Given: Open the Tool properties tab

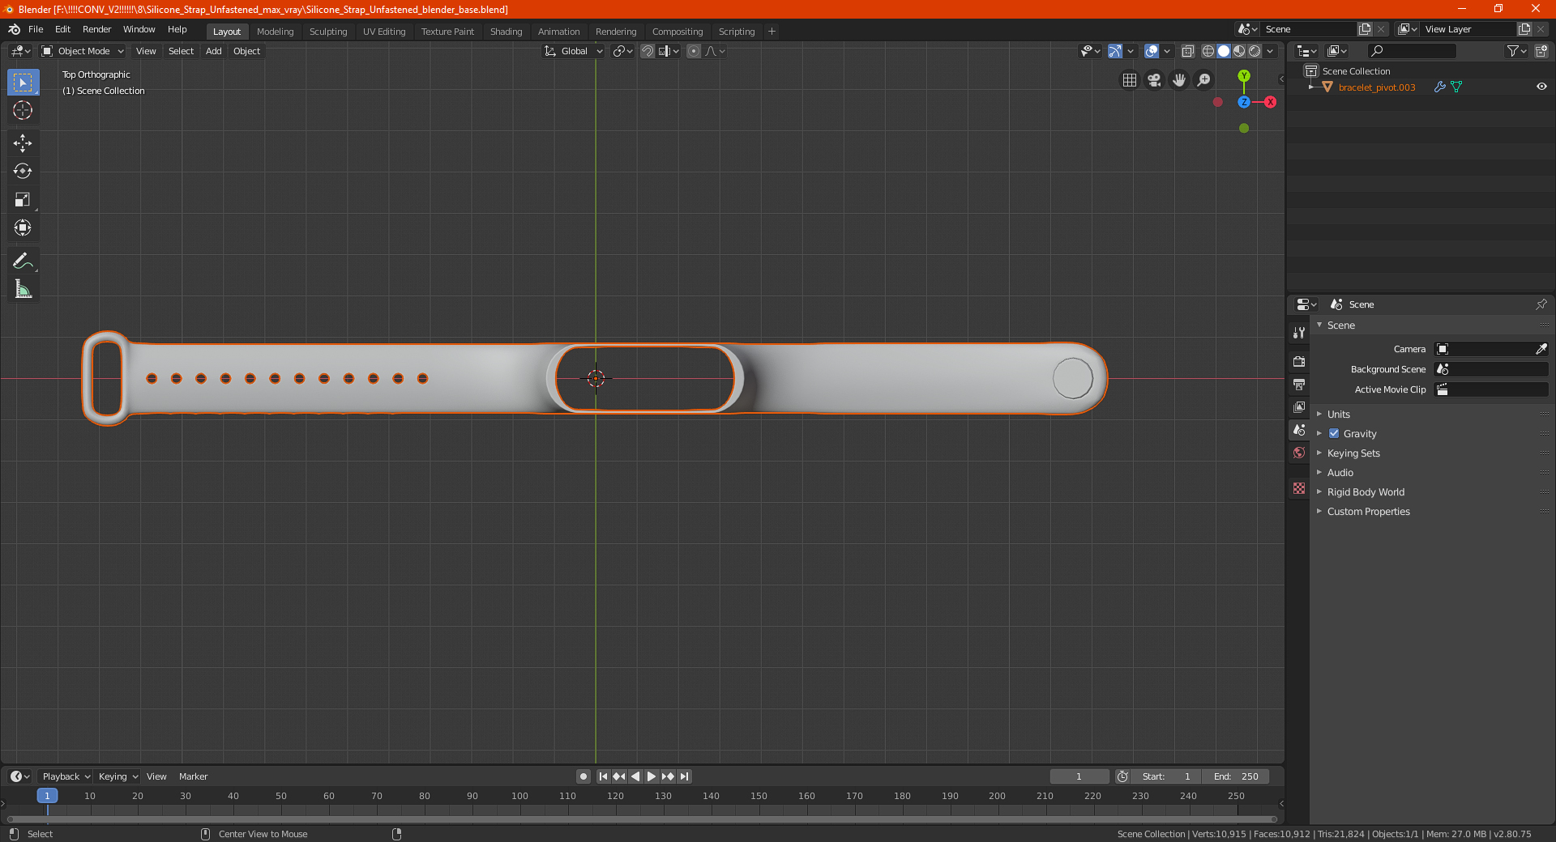Looking at the screenshot, I should pos(1299,333).
